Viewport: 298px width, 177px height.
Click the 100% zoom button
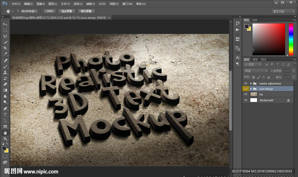click(49, 11)
